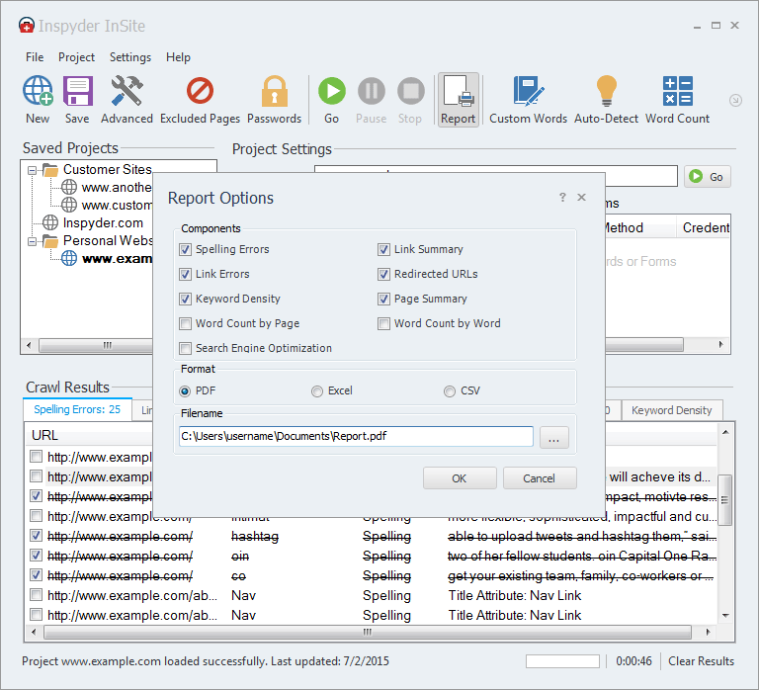This screenshot has height=690, width=759.
Task: Select the PDF format radio button
Action: coord(185,391)
